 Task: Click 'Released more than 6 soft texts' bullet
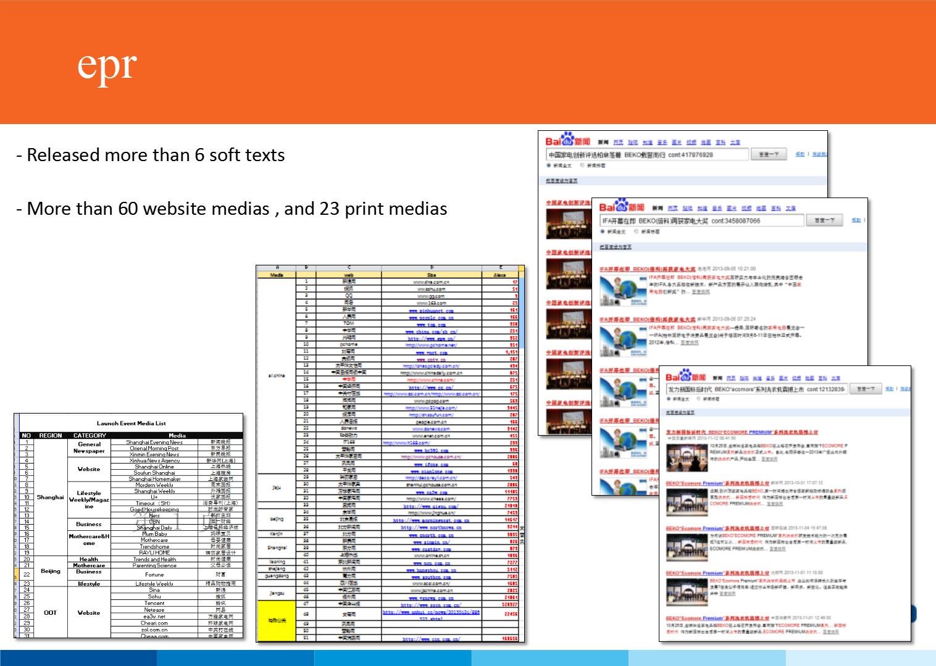point(151,155)
